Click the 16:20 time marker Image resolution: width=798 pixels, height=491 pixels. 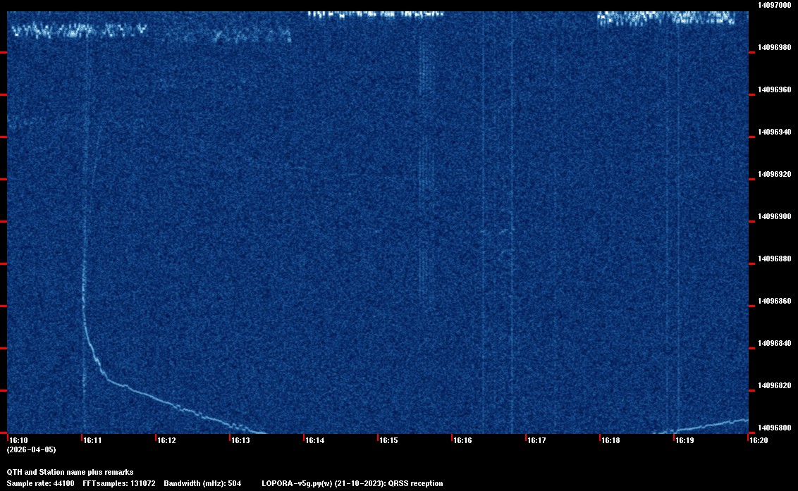point(759,440)
